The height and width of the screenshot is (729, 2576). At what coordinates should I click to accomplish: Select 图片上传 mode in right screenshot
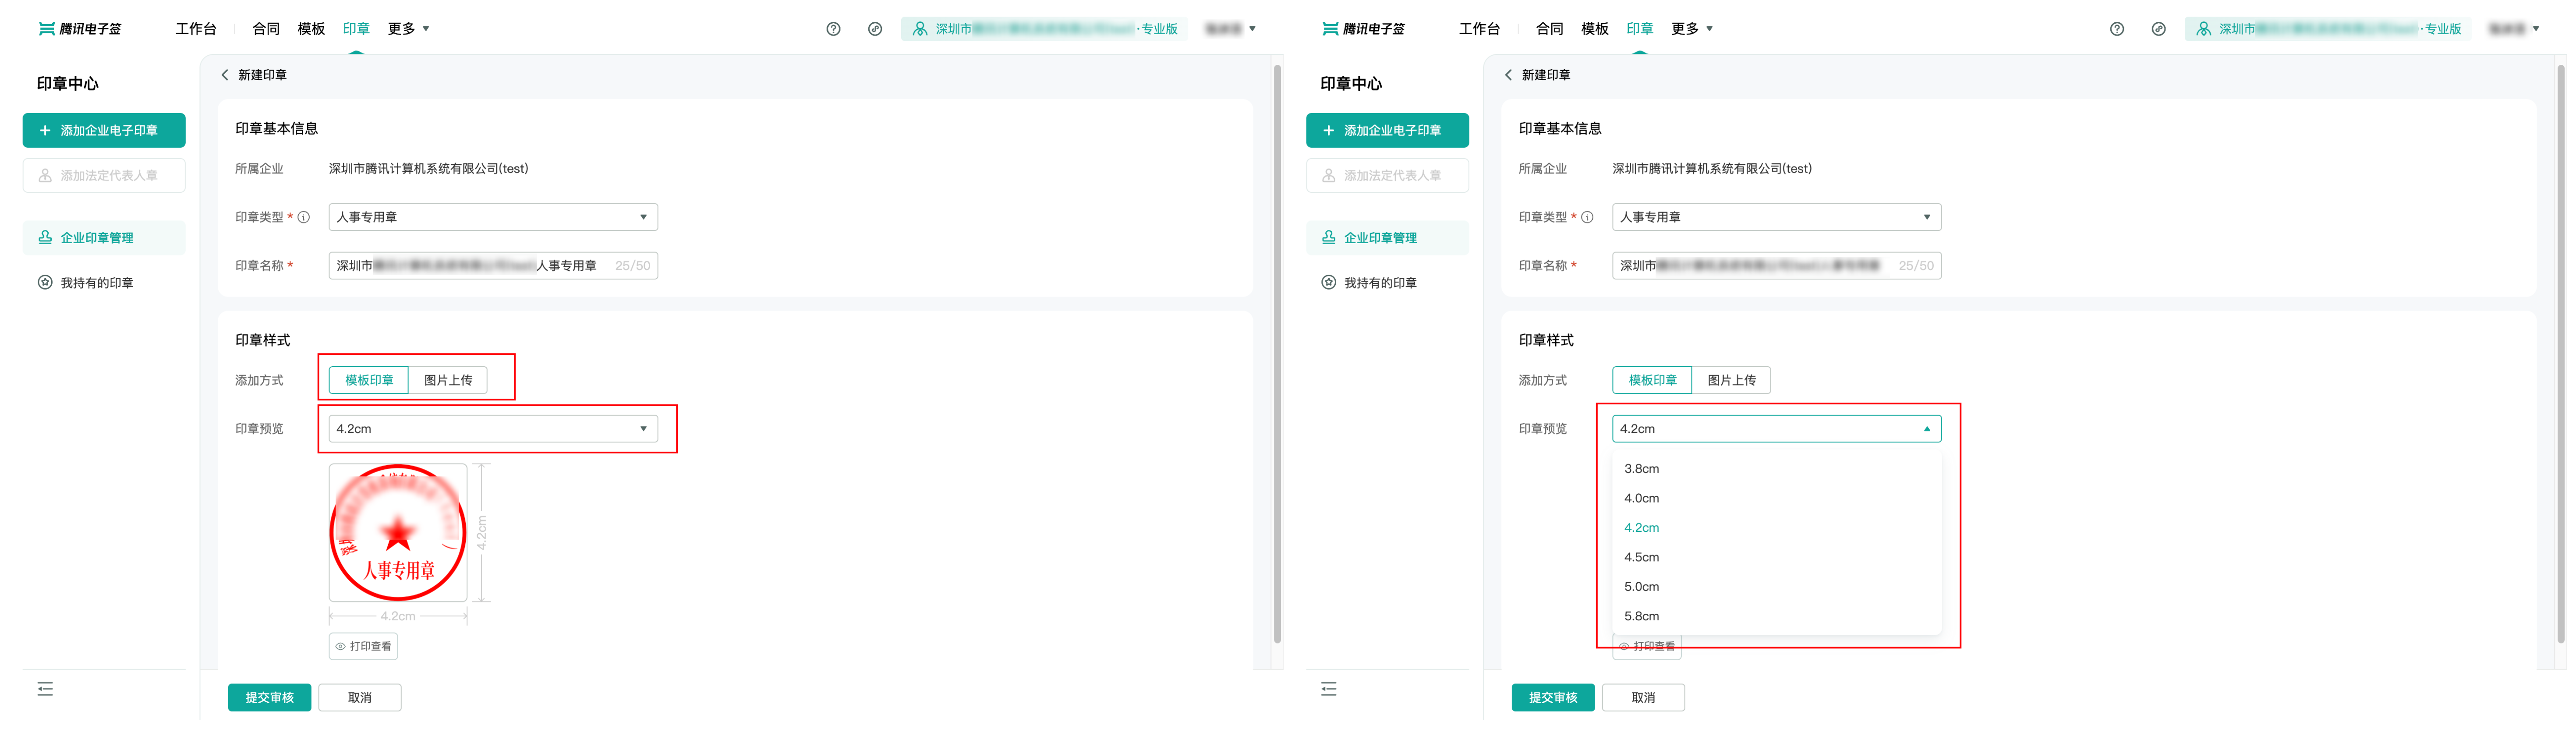pyautogui.click(x=1732, y=380)
